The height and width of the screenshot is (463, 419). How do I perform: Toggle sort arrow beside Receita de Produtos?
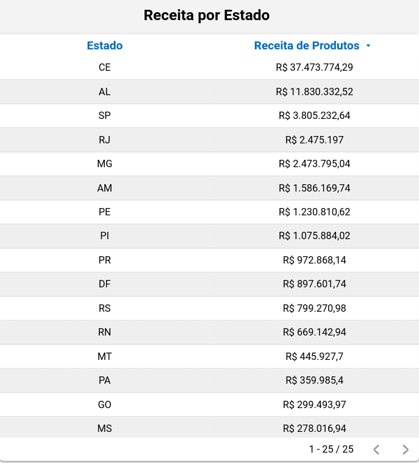pyautogui.click(x=368, y=46)
